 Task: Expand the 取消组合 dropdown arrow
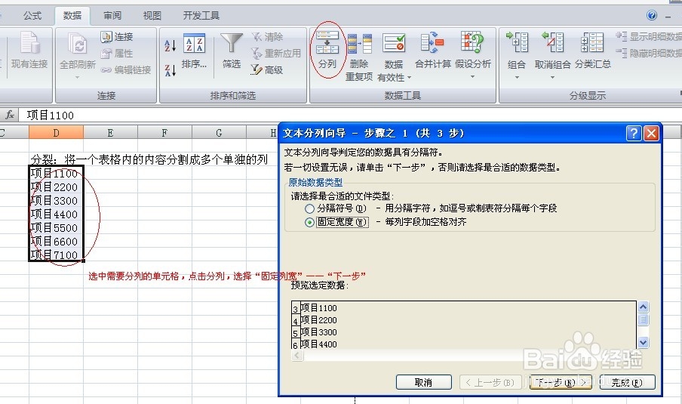[552, 78]
